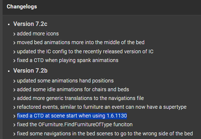Viewport: 201px width, 139px height.
Task: Click the chevron beside 'added more generic translations'
Action: (x=14, y=99)
